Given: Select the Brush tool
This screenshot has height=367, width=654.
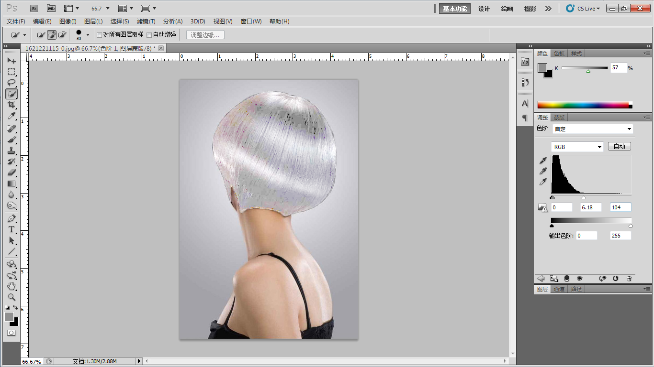Looking at the screenshot, I should [x=11, y=140].
